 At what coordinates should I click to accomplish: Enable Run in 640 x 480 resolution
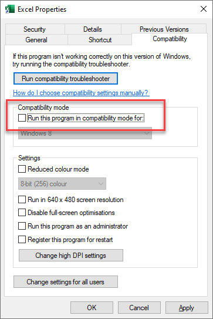22,200
